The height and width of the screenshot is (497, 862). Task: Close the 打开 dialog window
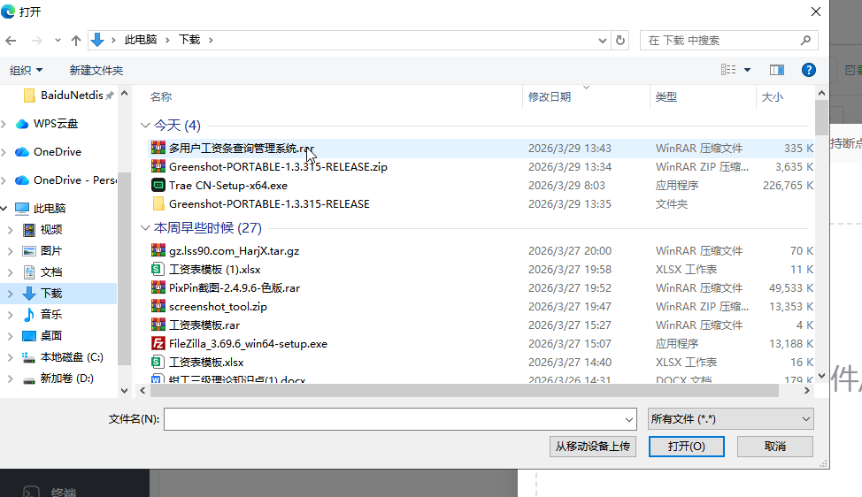click(816, 11)
